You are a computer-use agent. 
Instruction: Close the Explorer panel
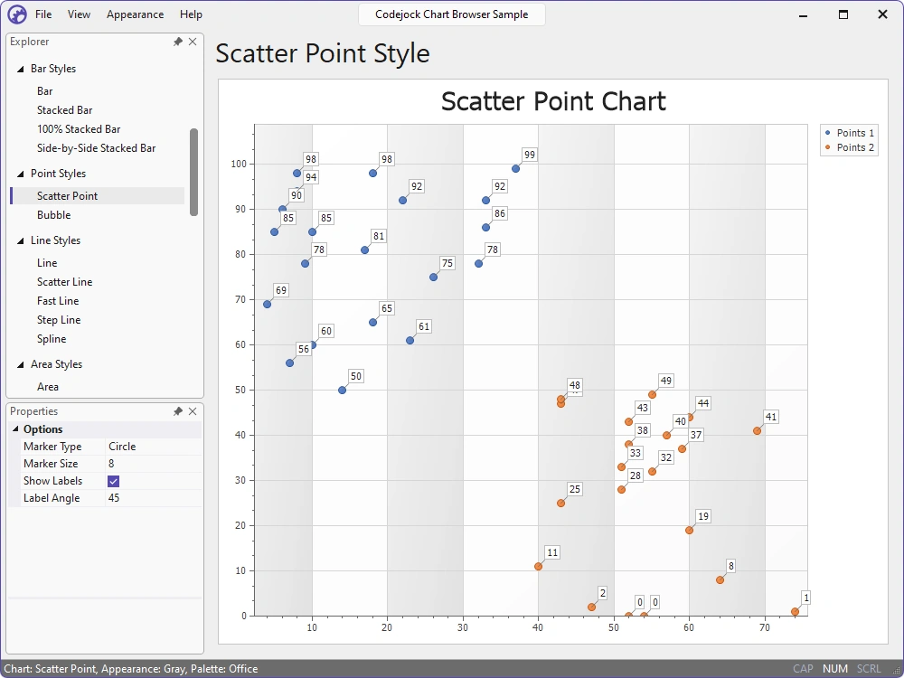193,42
